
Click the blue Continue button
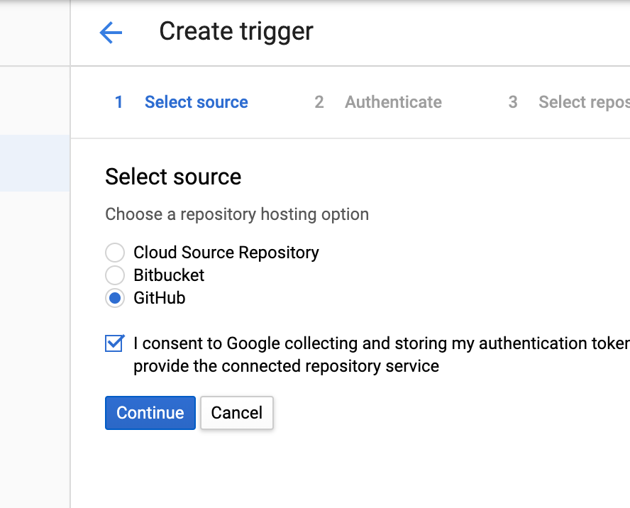coord(150,413)
